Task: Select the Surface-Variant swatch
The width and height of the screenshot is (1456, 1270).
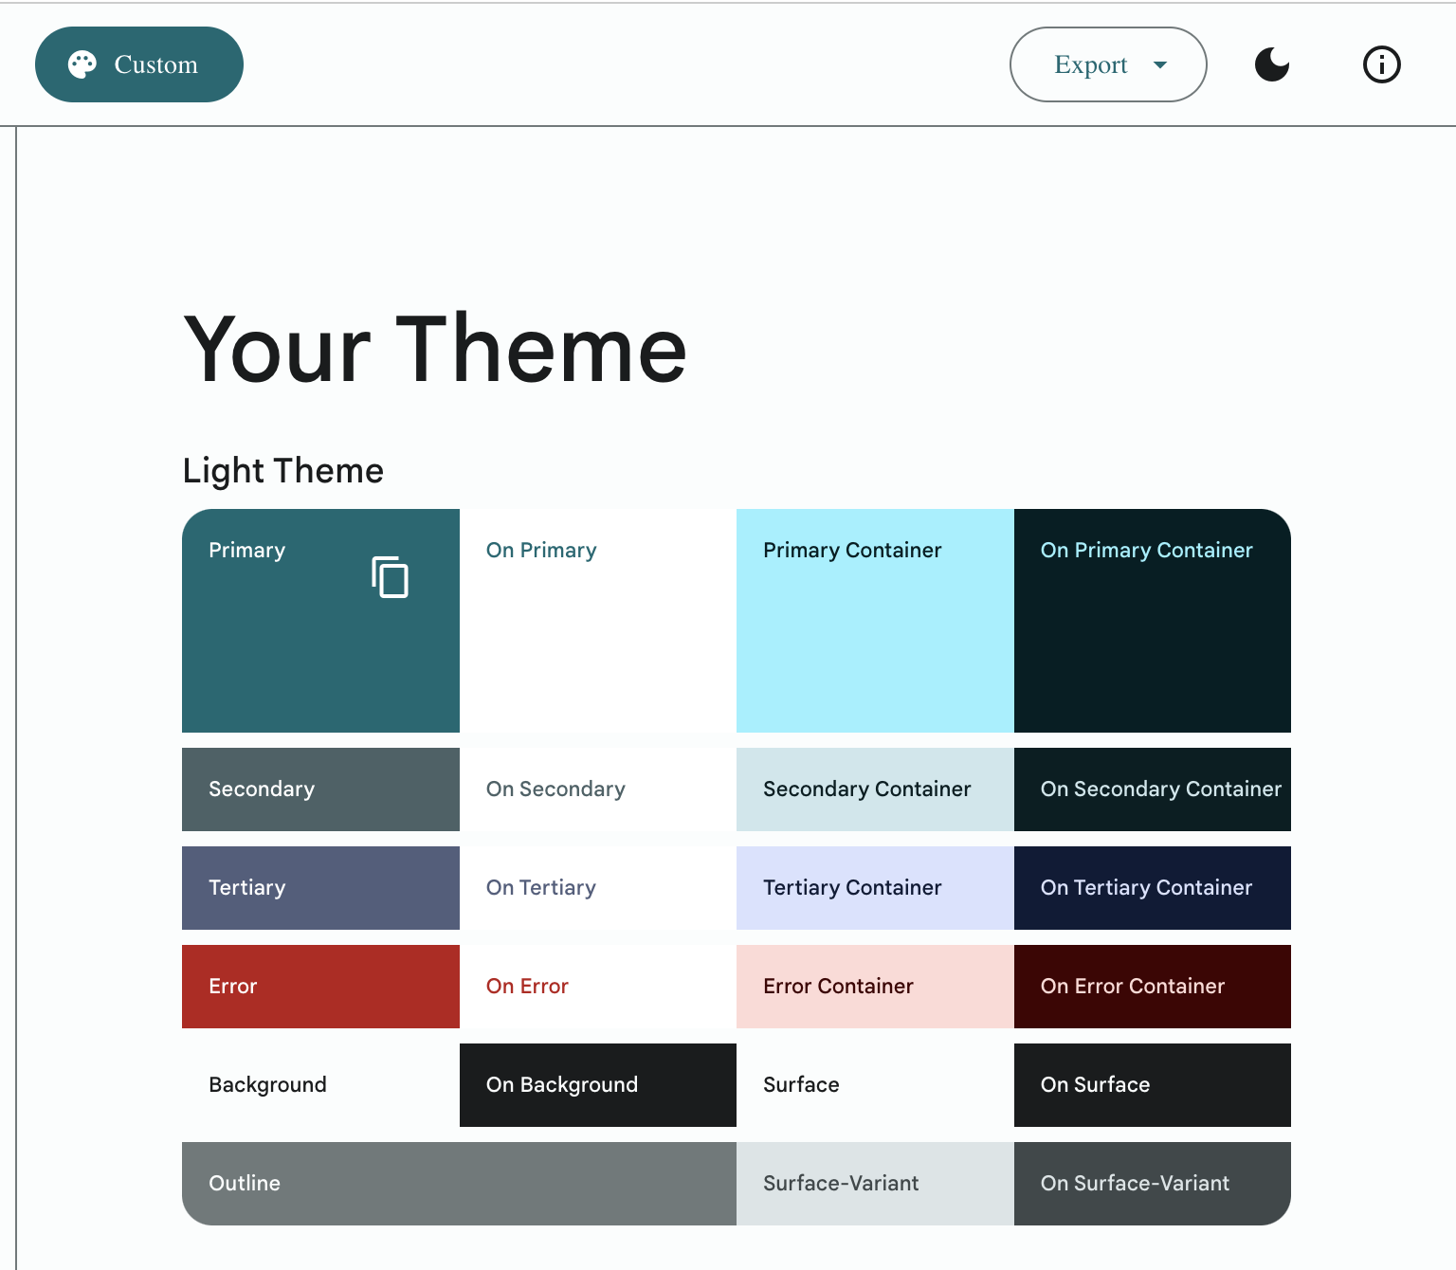Action: click(x=873, y=1183)
